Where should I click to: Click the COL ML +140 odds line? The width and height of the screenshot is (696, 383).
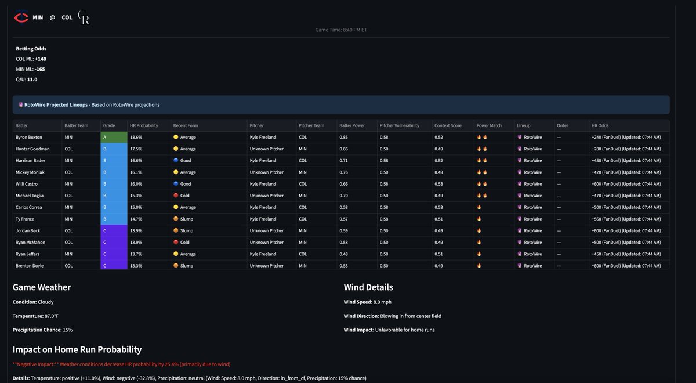tap(31, 59)
